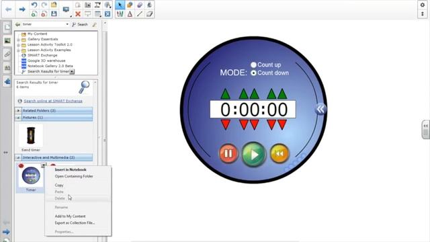
Task: Collapse Interactive and Multimedia section
Action: pyautogui.click(x=18, y=157)
